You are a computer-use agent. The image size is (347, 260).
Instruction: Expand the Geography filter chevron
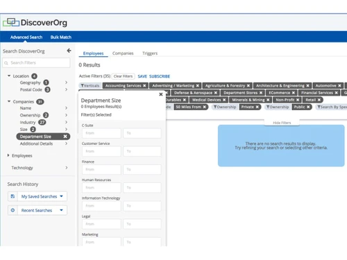[67, 83]
